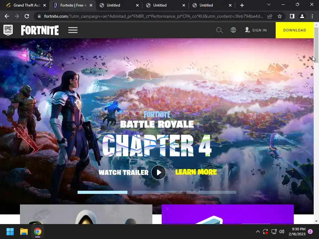Open the Chrome three-dot menu
The width and height of the screenshot is (319, 239).
click(312, 16)
